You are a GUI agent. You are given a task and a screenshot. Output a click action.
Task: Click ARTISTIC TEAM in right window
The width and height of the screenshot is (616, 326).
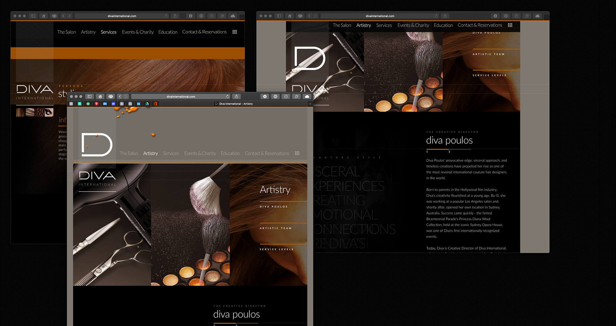(x=489, y=54)
